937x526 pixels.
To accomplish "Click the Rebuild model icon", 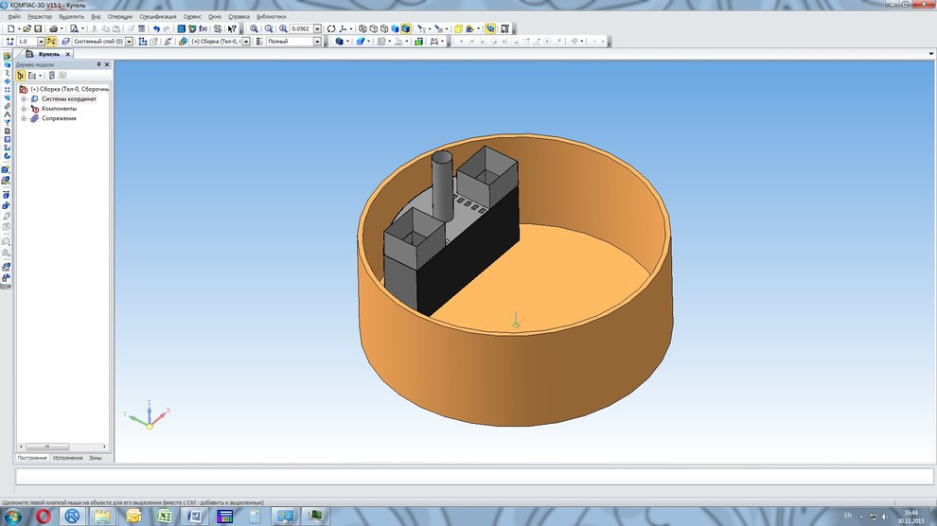I will coord(218,29).
